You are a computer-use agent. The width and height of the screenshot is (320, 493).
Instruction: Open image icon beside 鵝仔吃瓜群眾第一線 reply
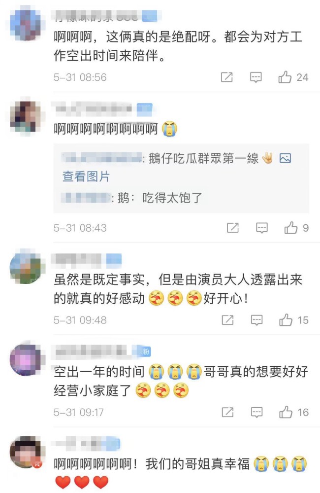(x=285, y=158)
